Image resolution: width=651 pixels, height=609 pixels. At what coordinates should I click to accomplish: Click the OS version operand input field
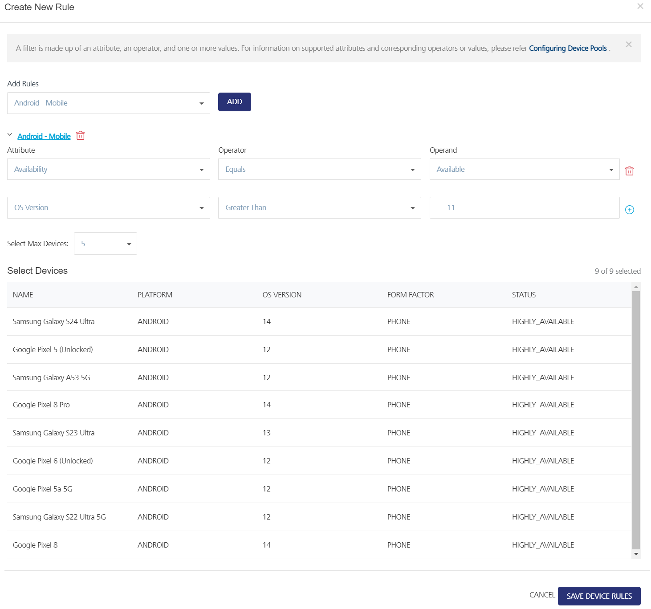[x=524, y=208]
